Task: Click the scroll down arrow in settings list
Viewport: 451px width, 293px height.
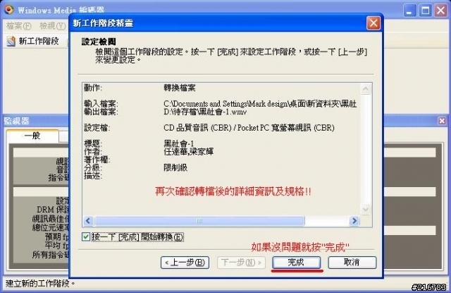Action: pos(366,209)
